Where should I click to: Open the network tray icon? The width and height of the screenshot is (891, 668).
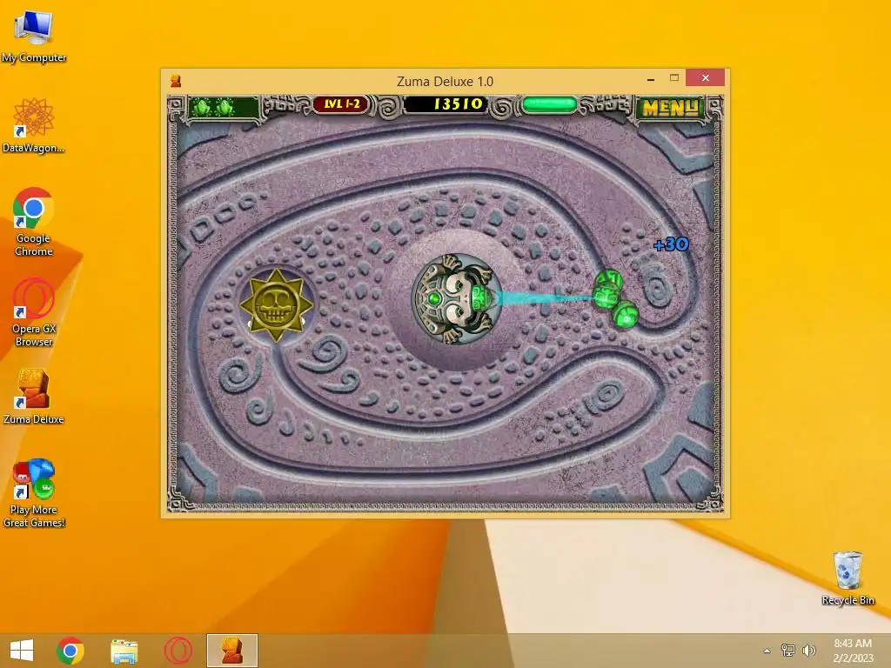[788, 651]
